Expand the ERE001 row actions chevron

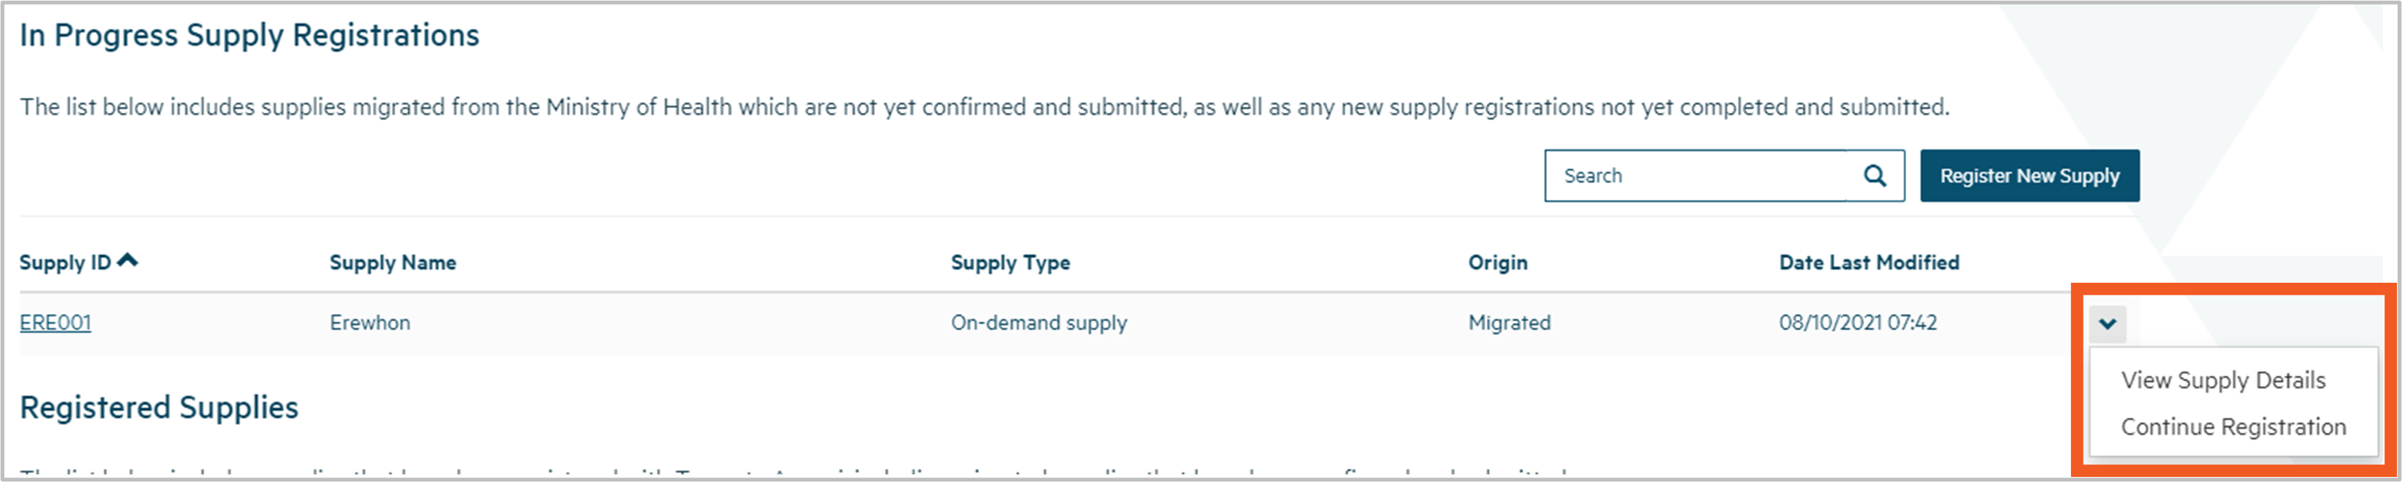click(x=2108, y=323)
